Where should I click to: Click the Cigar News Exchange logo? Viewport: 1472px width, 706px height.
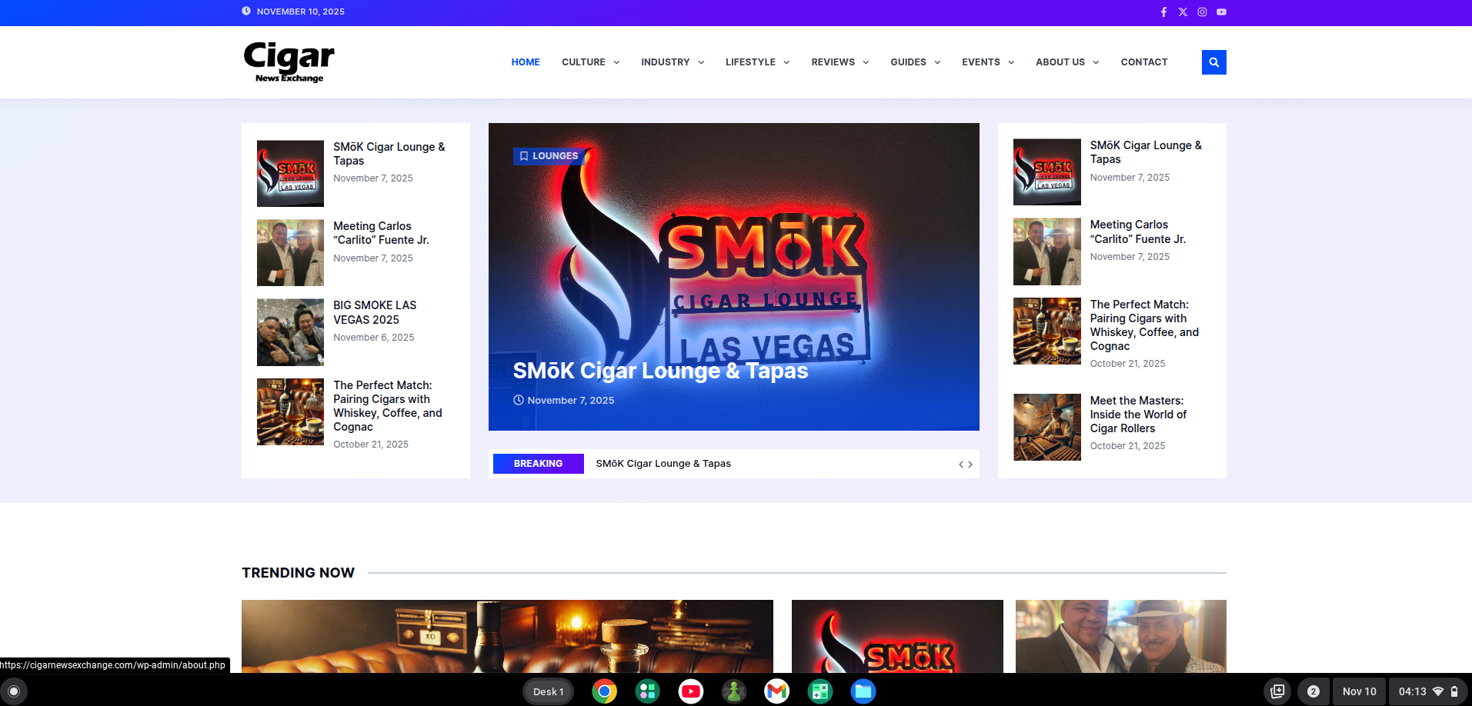tap(289, 62)
